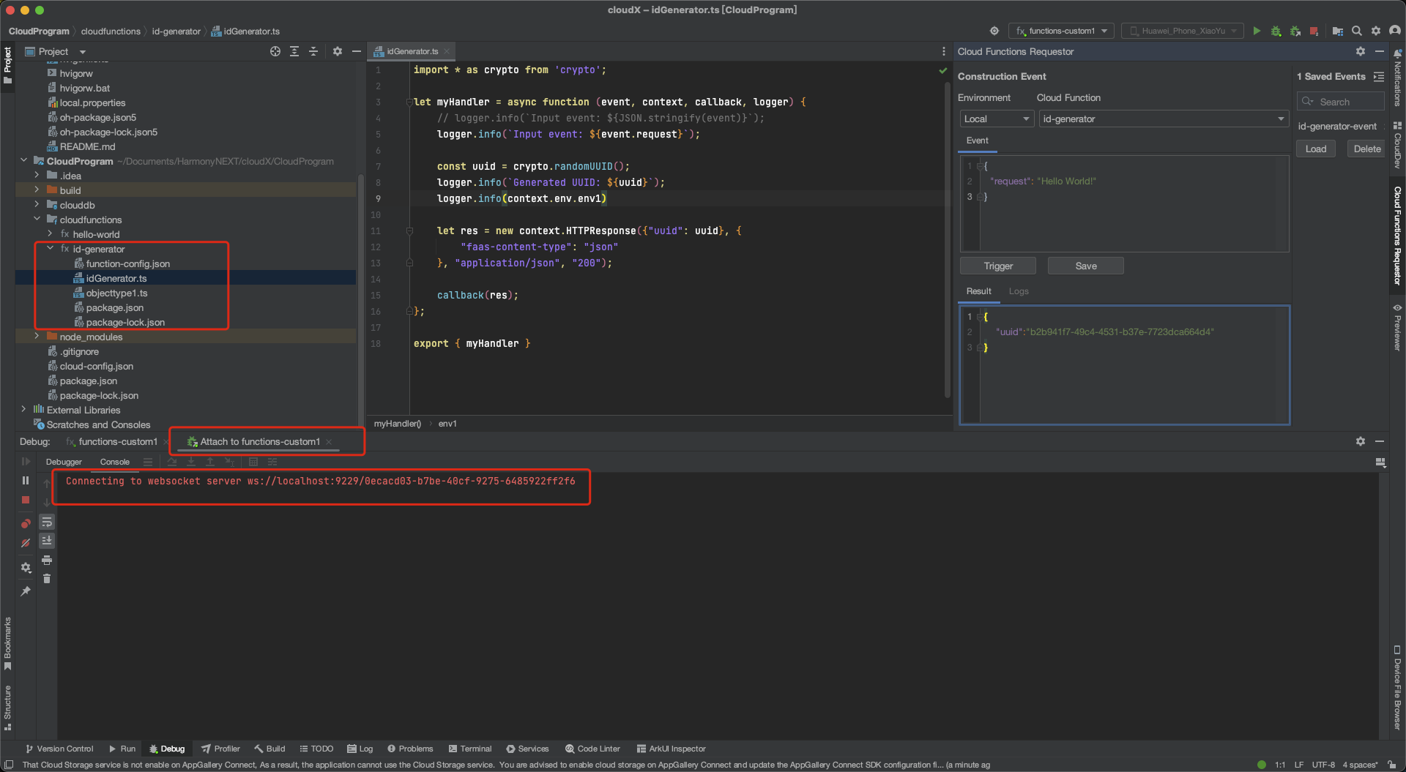The height and width of the screenshot is (772, 1406).
Task: Open Cloud Function id-generator dropdown
Action: click(1164, 119)
